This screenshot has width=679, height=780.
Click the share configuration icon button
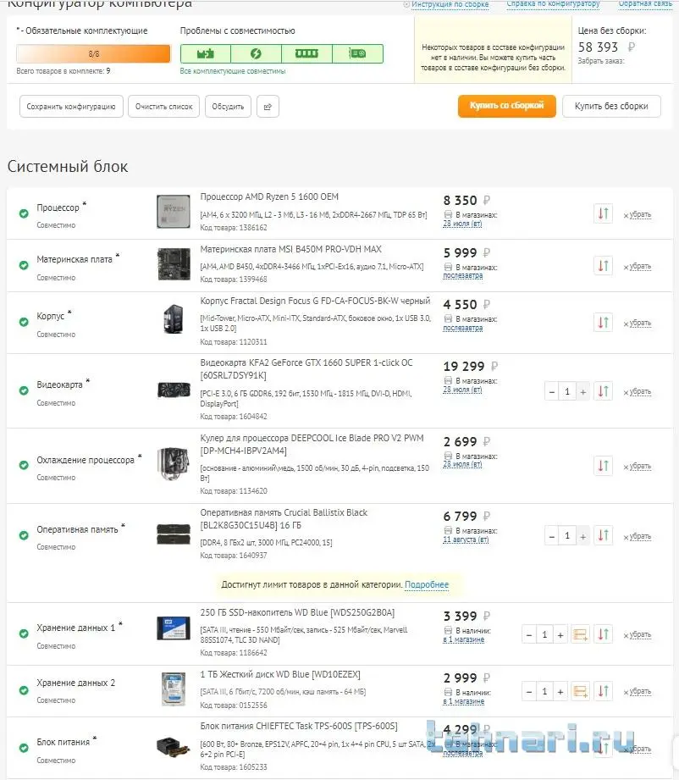tap(268, 107)
